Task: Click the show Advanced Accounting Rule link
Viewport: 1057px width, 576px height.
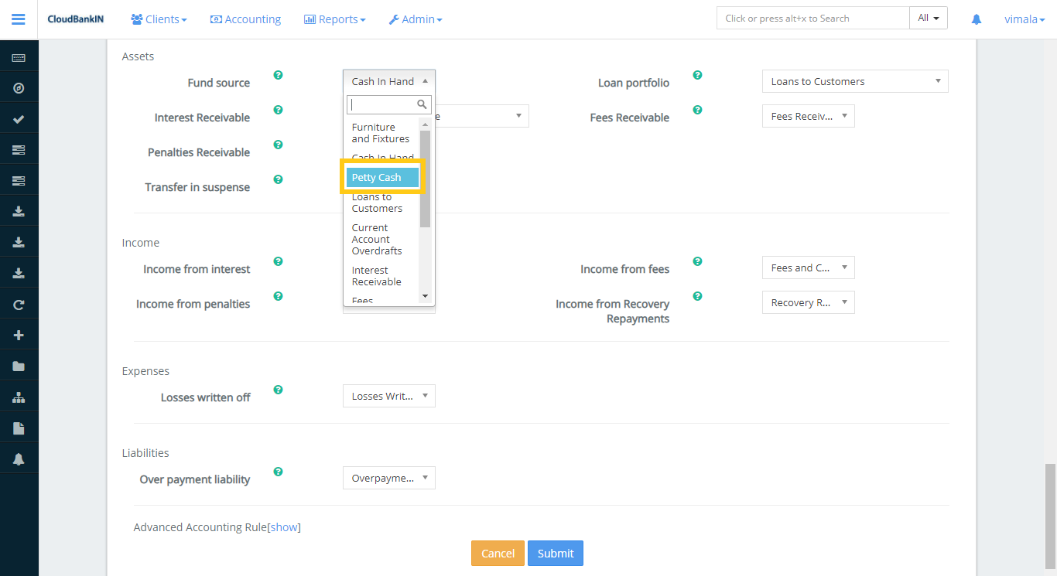Action: [284, 527]
